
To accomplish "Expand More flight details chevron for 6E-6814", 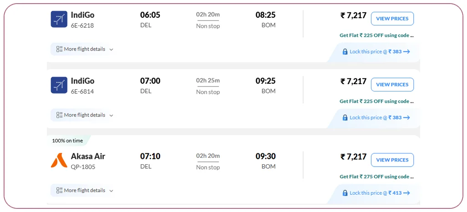I will tap(111, 116).
